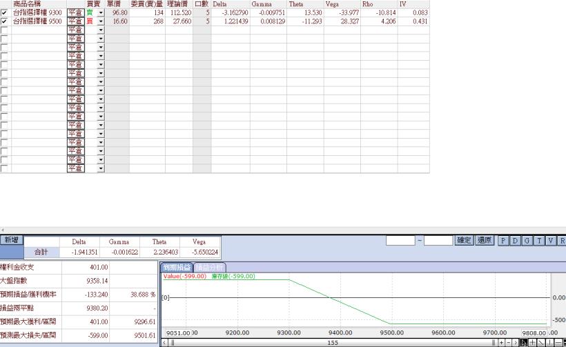Open buy/sell dropdown for the 9300 option
This screenshot has width=566, height=347.
click(100, 12)
